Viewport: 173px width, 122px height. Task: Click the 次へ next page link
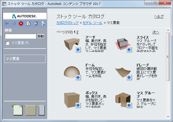pyautogui.click(x=156, y=32)
